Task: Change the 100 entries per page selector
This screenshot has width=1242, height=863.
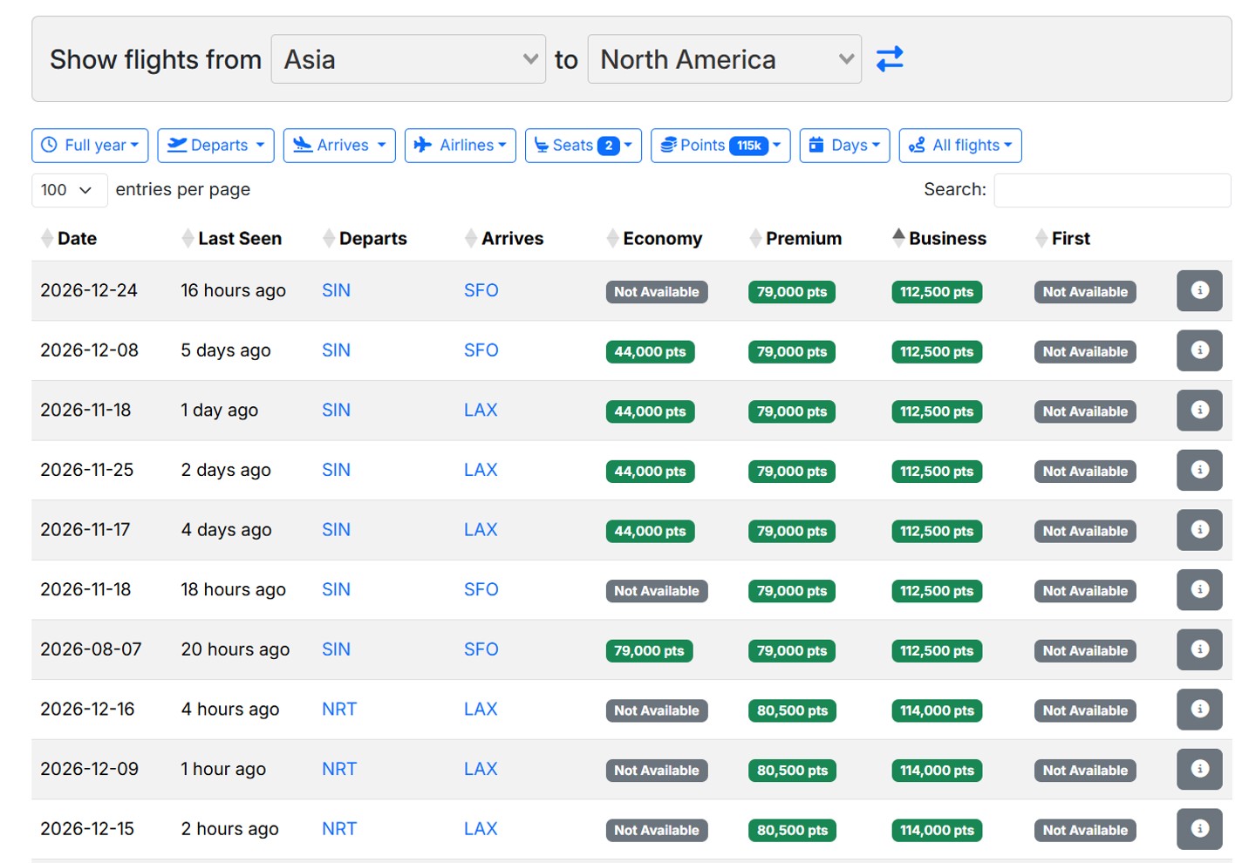Action: pyautogui.click(x=69, y=190)
